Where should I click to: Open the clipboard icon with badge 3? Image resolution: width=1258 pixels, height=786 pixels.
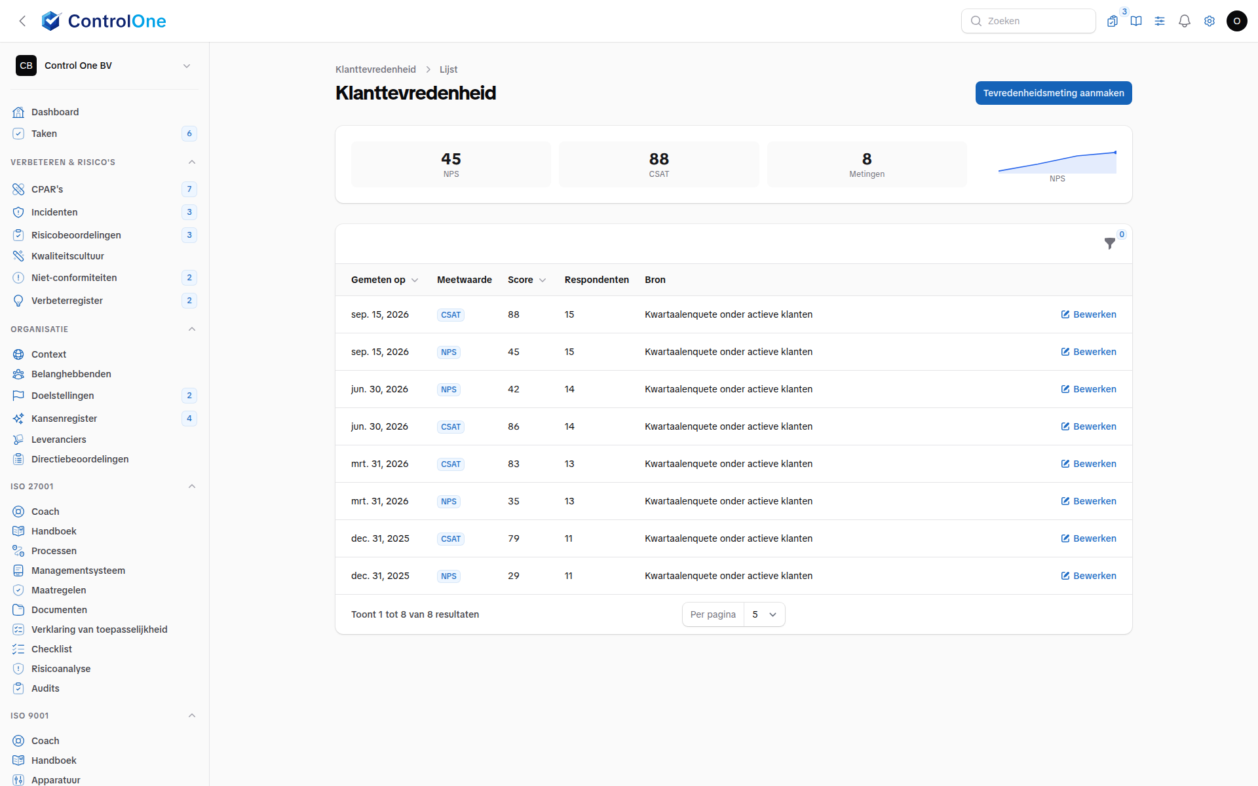tap(1113, 21)
